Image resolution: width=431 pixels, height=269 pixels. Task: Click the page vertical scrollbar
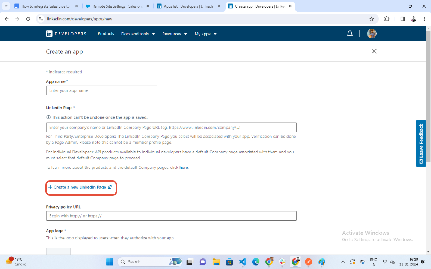coord(428,96)
